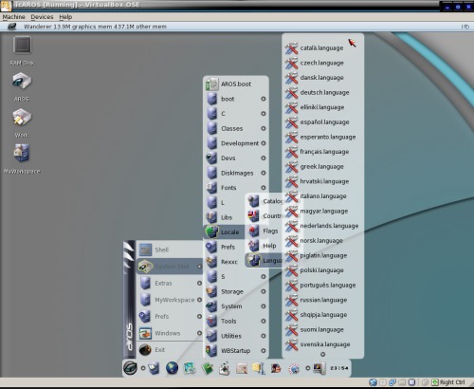This screenshot has width=474, height=389.
Task: Select suomi.language text
Action: click(321, 330)
